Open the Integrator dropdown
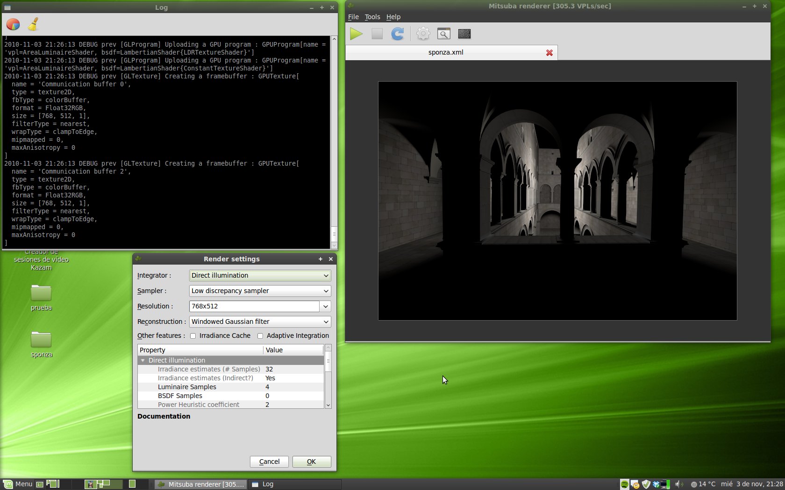This screenshot has height=490, width=785. coord(260,276)
